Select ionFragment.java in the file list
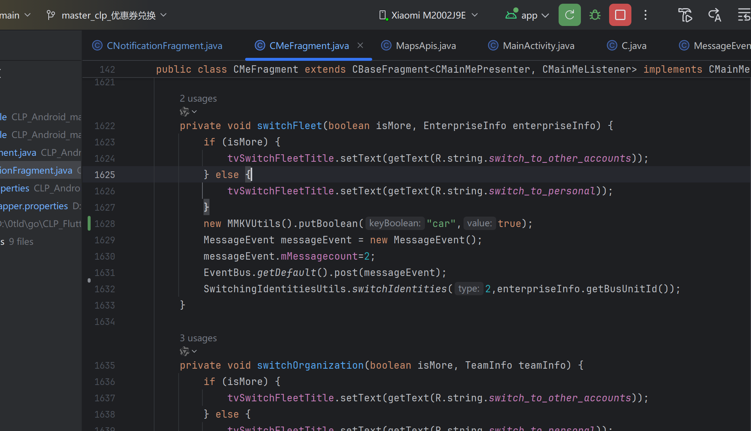 click(x=40, y=170)
